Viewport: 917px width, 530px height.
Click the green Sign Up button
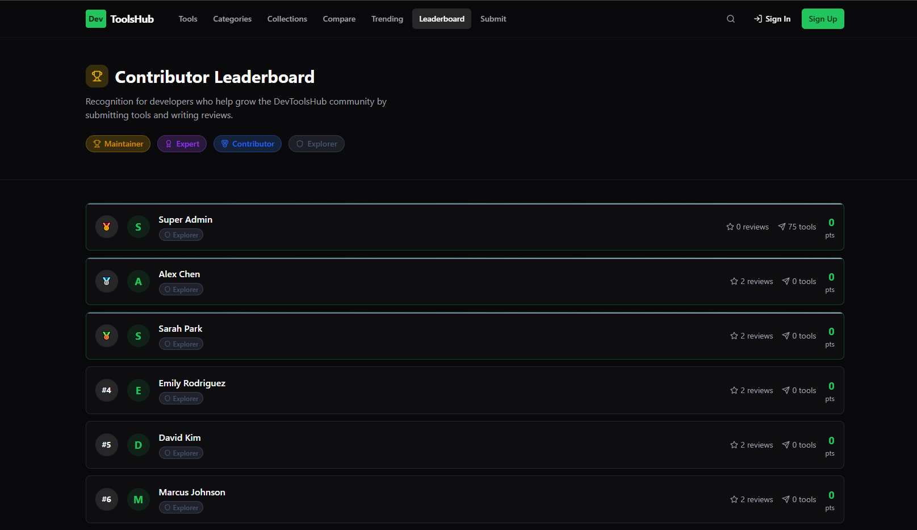coord(823,19)
